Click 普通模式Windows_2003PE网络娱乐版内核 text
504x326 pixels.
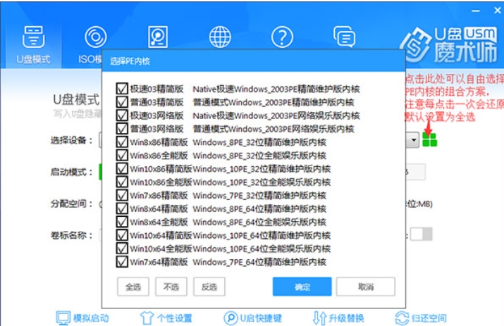pos(273,129)
